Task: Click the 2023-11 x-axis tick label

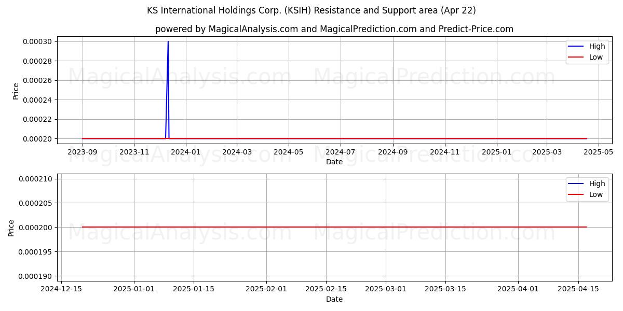Action: [134, 152]
